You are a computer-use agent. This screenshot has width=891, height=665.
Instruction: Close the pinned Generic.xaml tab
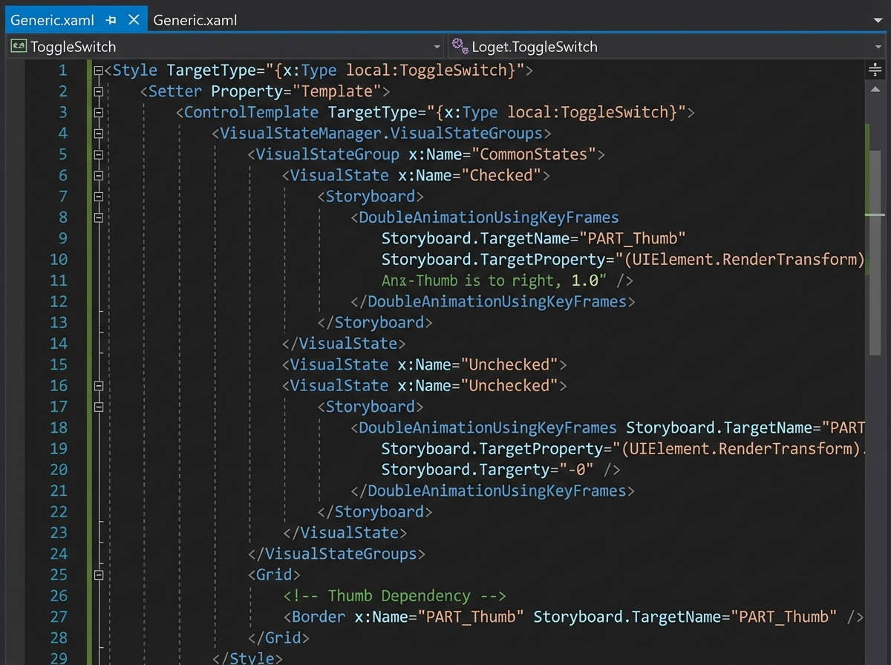point(134,20)
